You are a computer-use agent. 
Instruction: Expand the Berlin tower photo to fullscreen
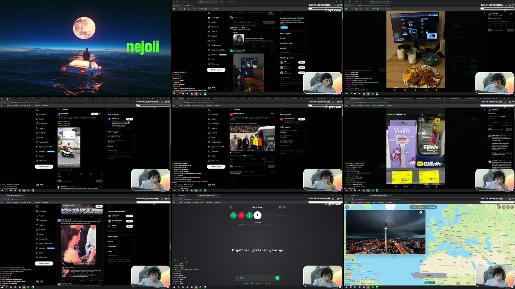(424, 212)
